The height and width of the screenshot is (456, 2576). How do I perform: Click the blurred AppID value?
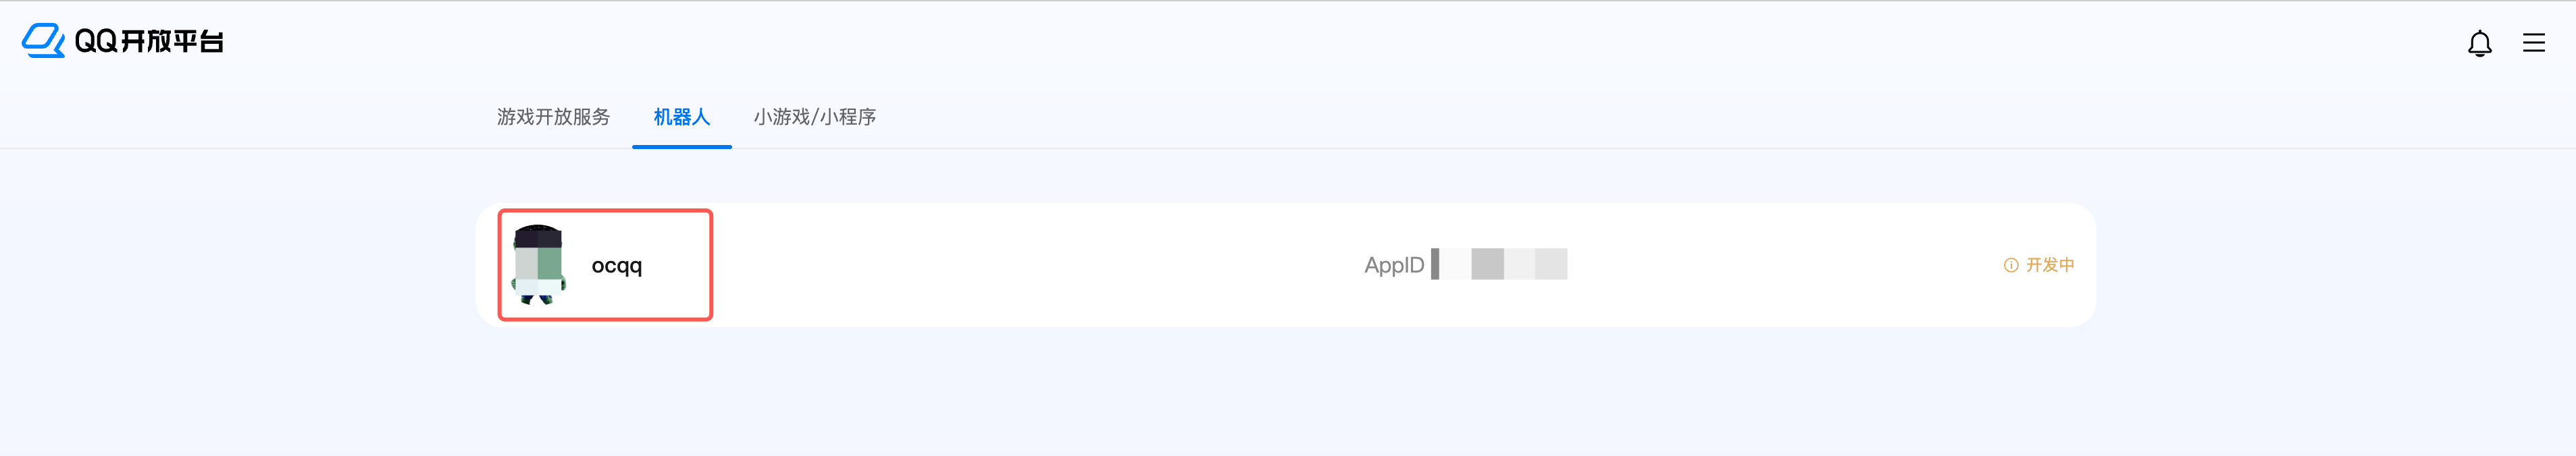(x=1499, y=264)
